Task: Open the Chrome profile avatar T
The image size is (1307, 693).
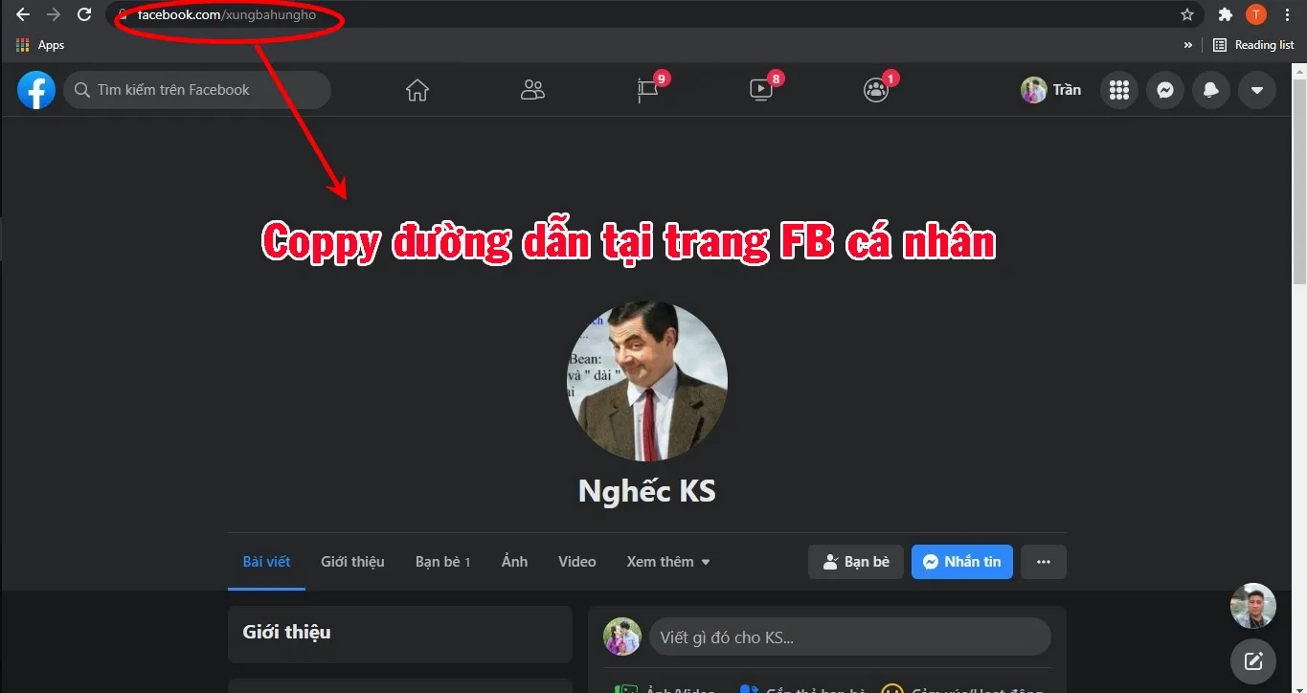Action: (1256, 14)
